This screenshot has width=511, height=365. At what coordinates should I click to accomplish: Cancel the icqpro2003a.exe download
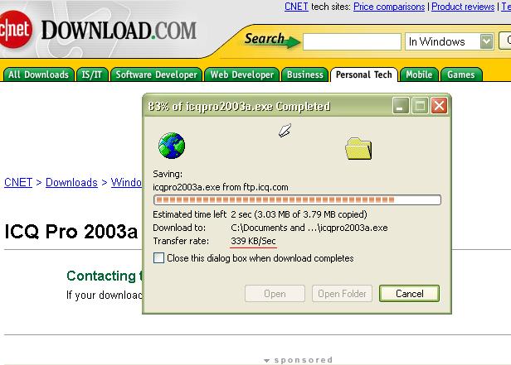(x=409, y=294)
